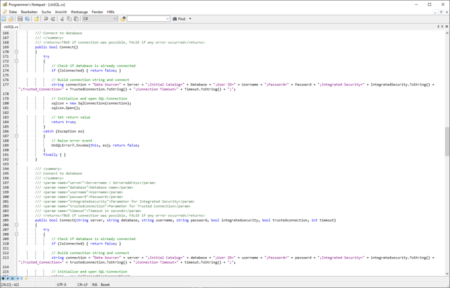Click the Cut scissors icon
Image resolution: width=450 pixels, height=288 pixels.
[62, 18]
